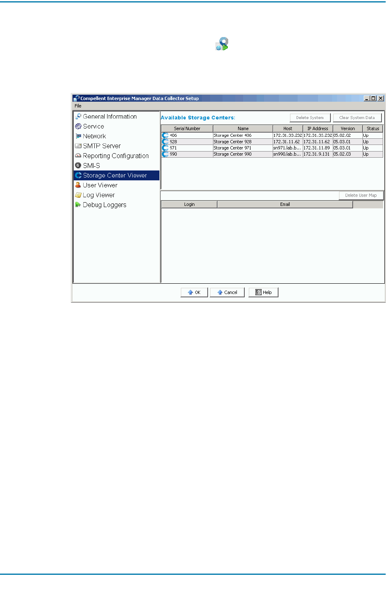This screenshot has width=386, height=602.
Task: Sort by Host column header
Action: click(288, 128)
